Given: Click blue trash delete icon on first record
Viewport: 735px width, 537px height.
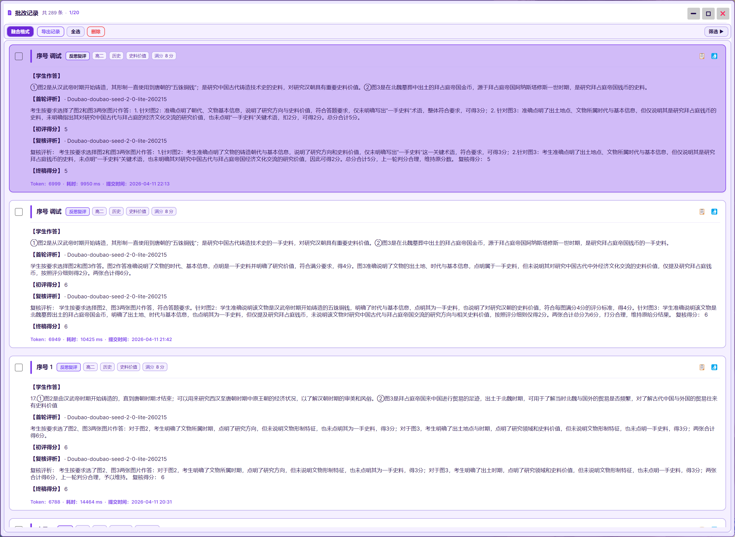Looking at the screenshot, I should click(x=714, y=56).
